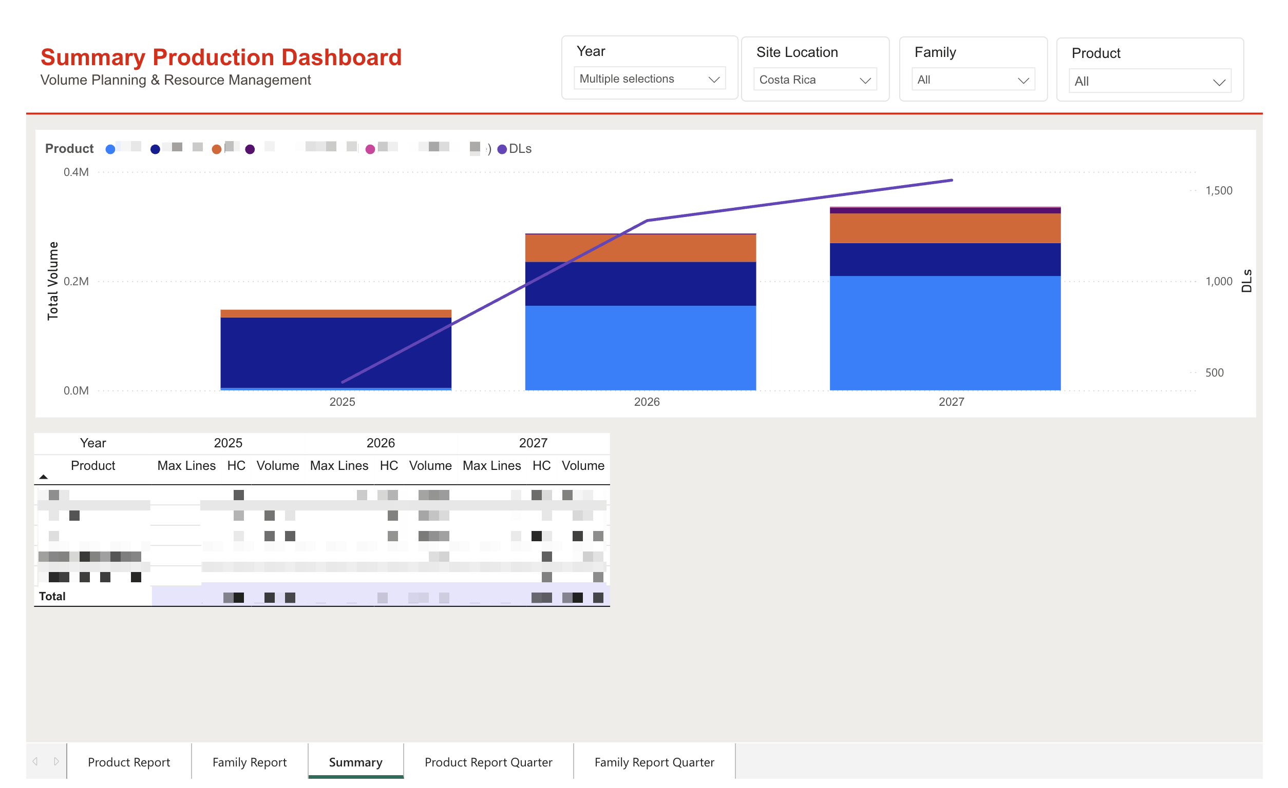
Task: Click the dark purple legend dot
Action: (x=250, y=149)
